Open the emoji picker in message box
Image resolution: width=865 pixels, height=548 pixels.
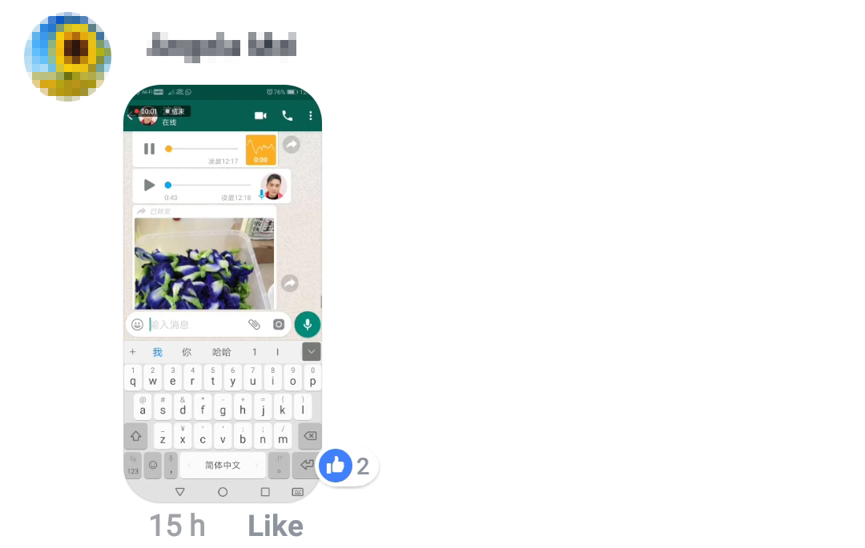pyautogui.click(x=138, y=325)
